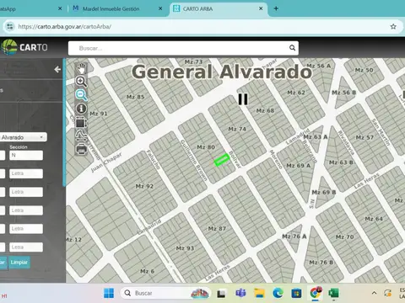Click the Mz 63 A block label
405x303 pixels.
pyautogui.click(x=316, y=137)
